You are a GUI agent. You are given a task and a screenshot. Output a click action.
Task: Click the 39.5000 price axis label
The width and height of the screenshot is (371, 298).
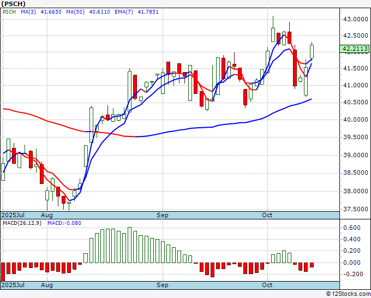click(356, 138)
